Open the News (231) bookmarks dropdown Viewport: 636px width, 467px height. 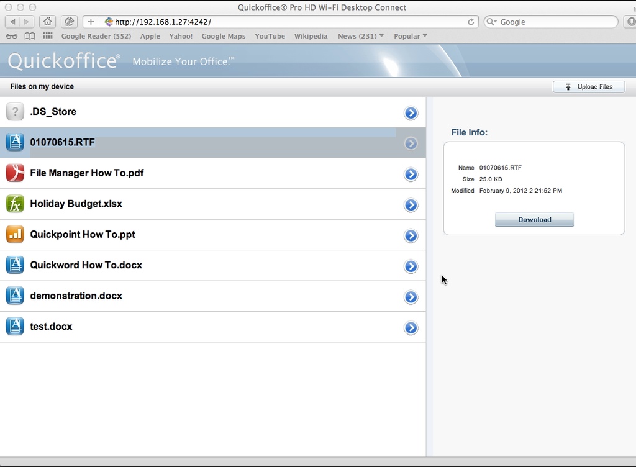click(360, 36)
